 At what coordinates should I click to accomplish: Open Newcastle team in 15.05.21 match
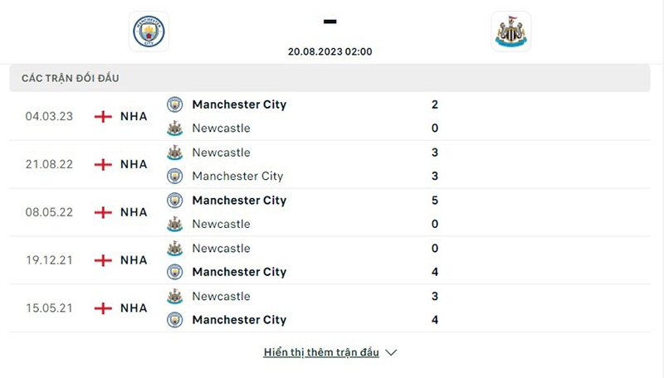pos(221,296)
